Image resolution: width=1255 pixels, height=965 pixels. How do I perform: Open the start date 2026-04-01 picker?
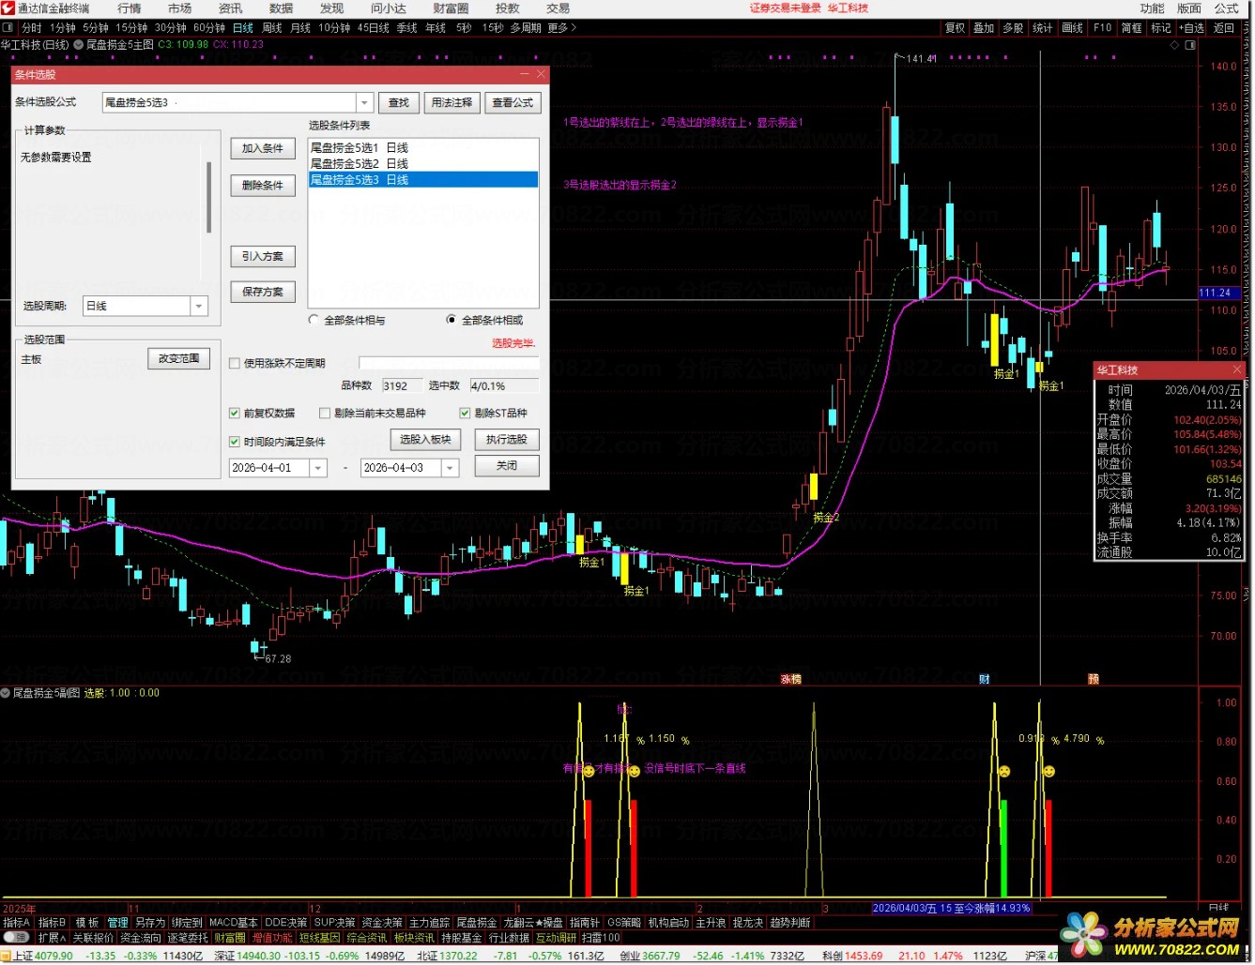[318, 467]
